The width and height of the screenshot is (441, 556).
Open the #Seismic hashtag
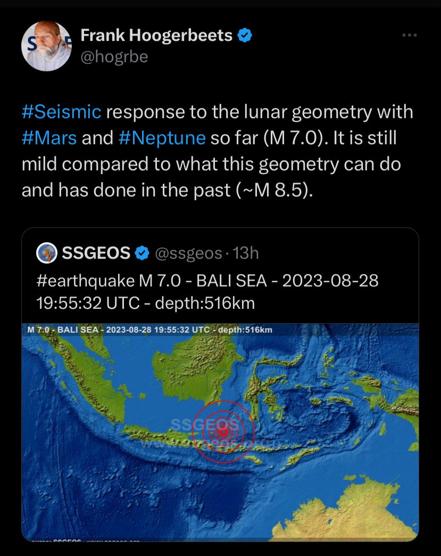[x=61, y=112]
